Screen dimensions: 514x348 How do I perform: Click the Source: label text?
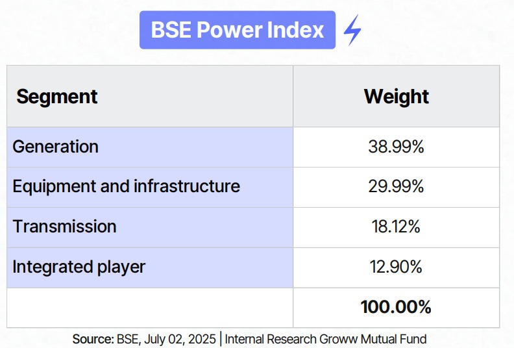coord(93,339)
